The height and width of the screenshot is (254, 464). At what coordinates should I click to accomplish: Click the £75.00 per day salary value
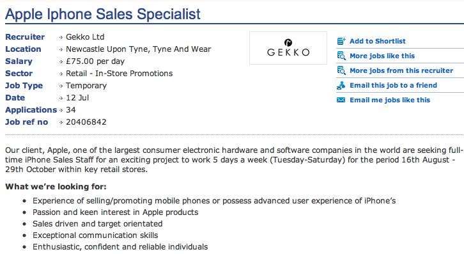[95, 61]
